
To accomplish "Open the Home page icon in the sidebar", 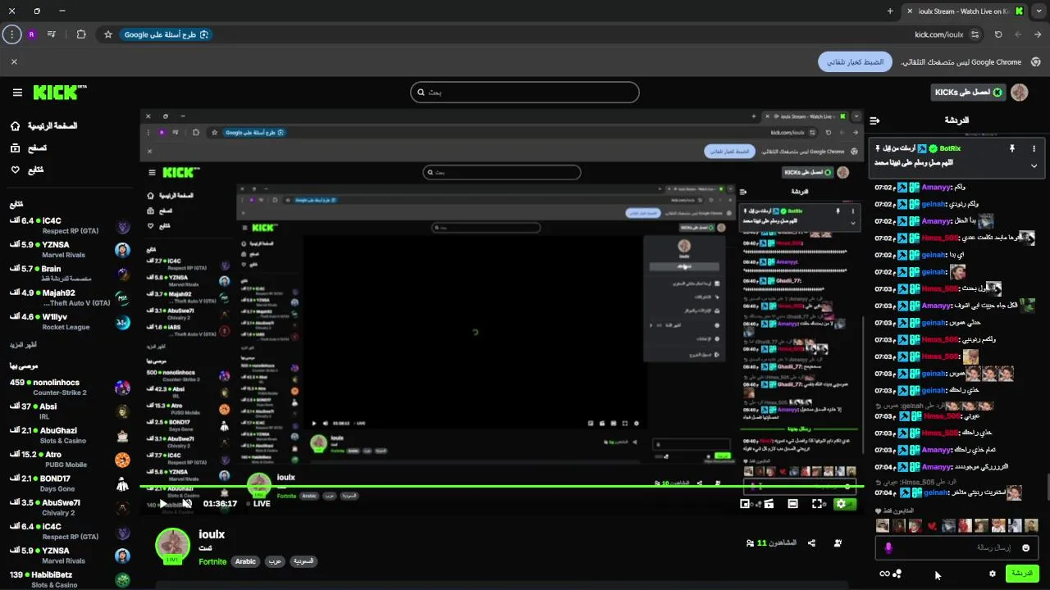I will pos(15,126).
